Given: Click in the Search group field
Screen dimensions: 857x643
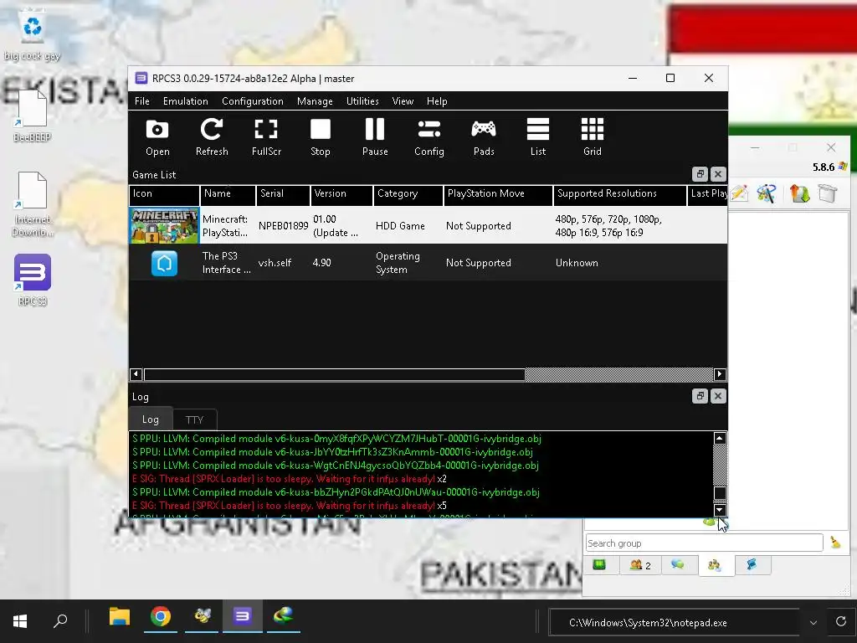Looking at the screenshot, I should click(x=704, y=543).
